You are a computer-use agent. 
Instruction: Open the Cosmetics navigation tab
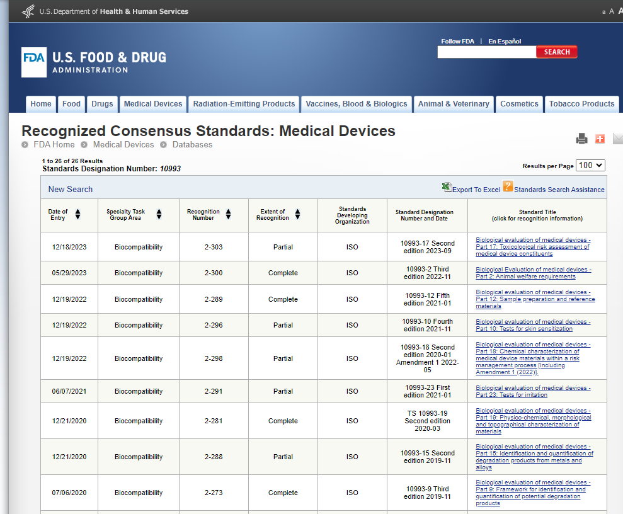[519, 104]
